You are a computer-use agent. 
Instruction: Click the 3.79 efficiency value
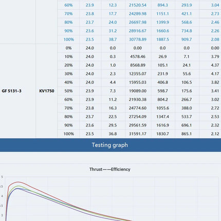click(215, 57)
